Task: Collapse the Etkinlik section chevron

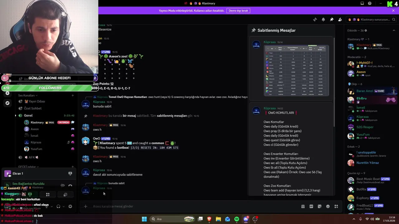Action: click(394, 30)
